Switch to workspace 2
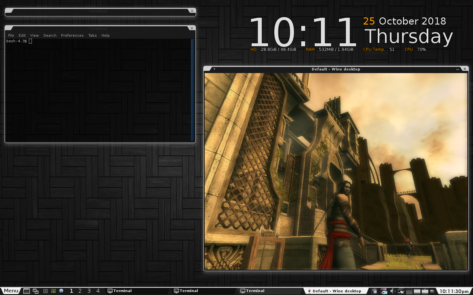This screenshot has height=295, width=473. [80, 291]
